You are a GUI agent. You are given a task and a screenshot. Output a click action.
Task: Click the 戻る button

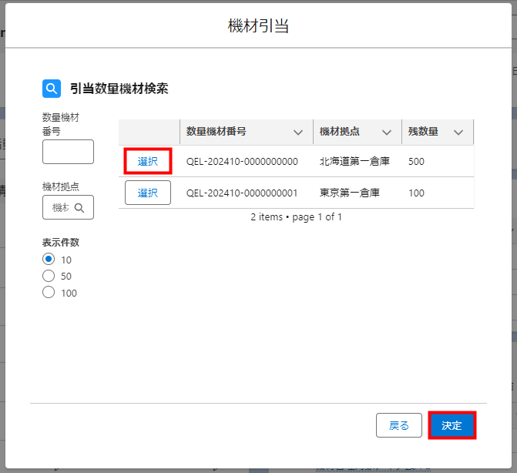(x=398, y=425)
